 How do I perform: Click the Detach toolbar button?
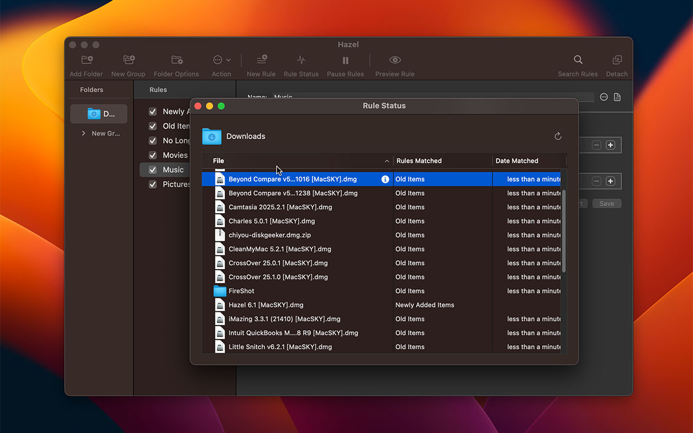tap(617, 60)
